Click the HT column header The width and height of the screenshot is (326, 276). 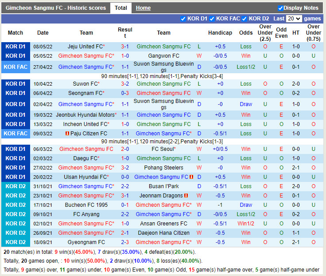[295, 33]
